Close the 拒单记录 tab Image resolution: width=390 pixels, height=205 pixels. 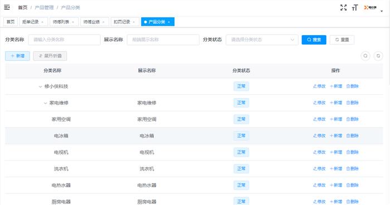[x=42, y=22]
